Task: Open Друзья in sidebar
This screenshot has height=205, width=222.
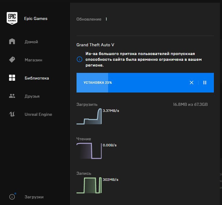Action: pos(32,96)
